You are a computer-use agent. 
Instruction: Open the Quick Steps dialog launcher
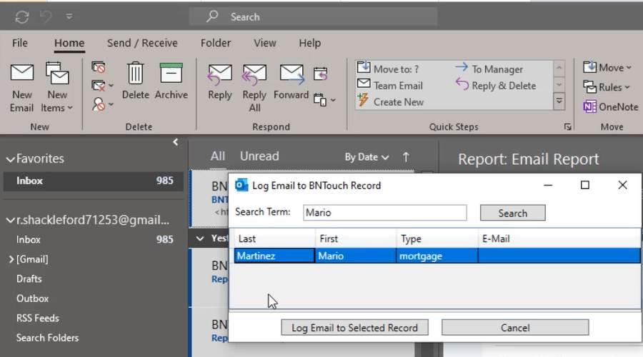[567, 127]
